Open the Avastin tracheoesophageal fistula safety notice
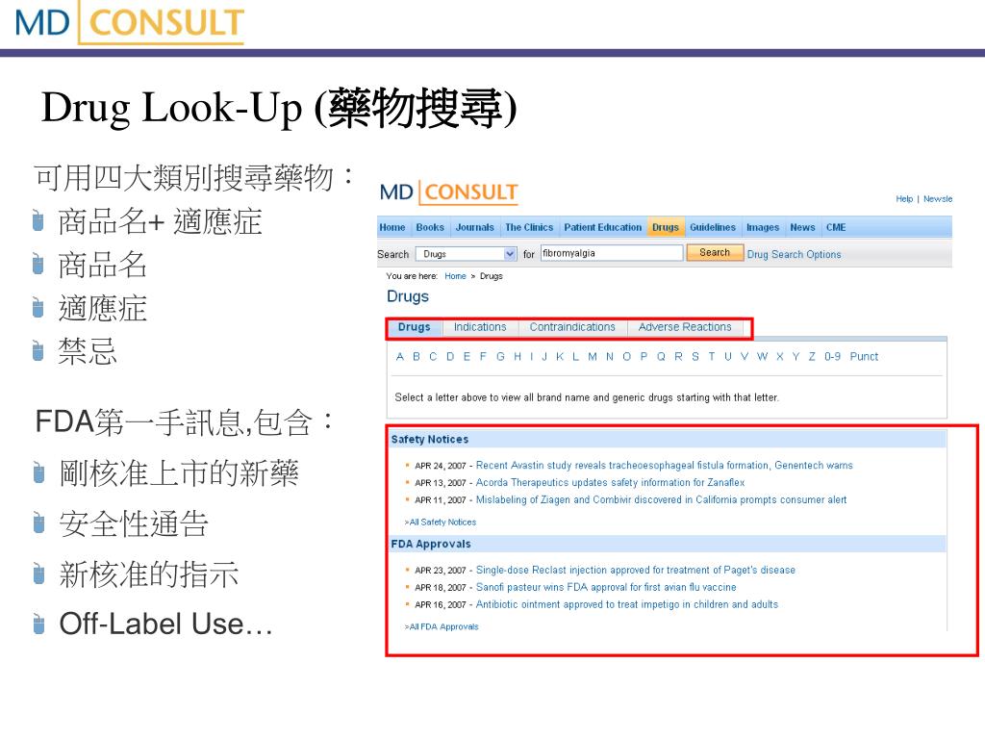The height and width of the screenshot is (739, 985). [664, 466]
